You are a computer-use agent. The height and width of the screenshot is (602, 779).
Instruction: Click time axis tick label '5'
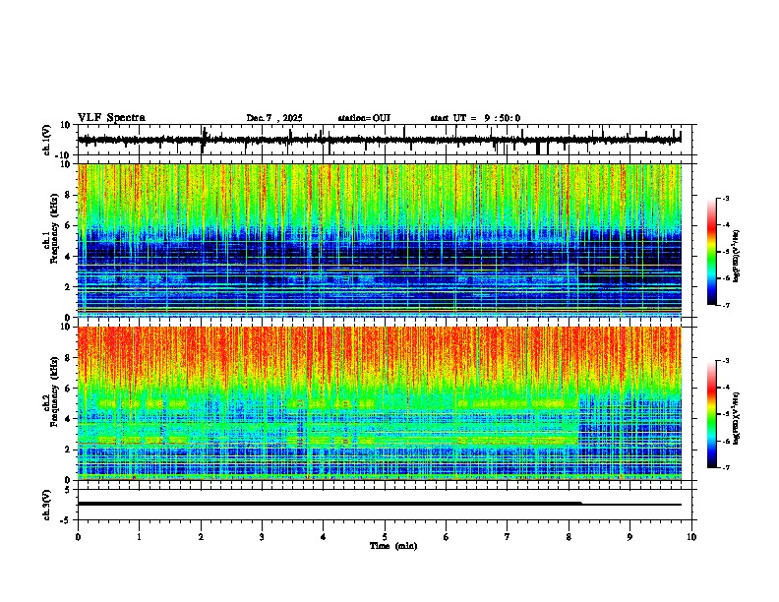385,537
